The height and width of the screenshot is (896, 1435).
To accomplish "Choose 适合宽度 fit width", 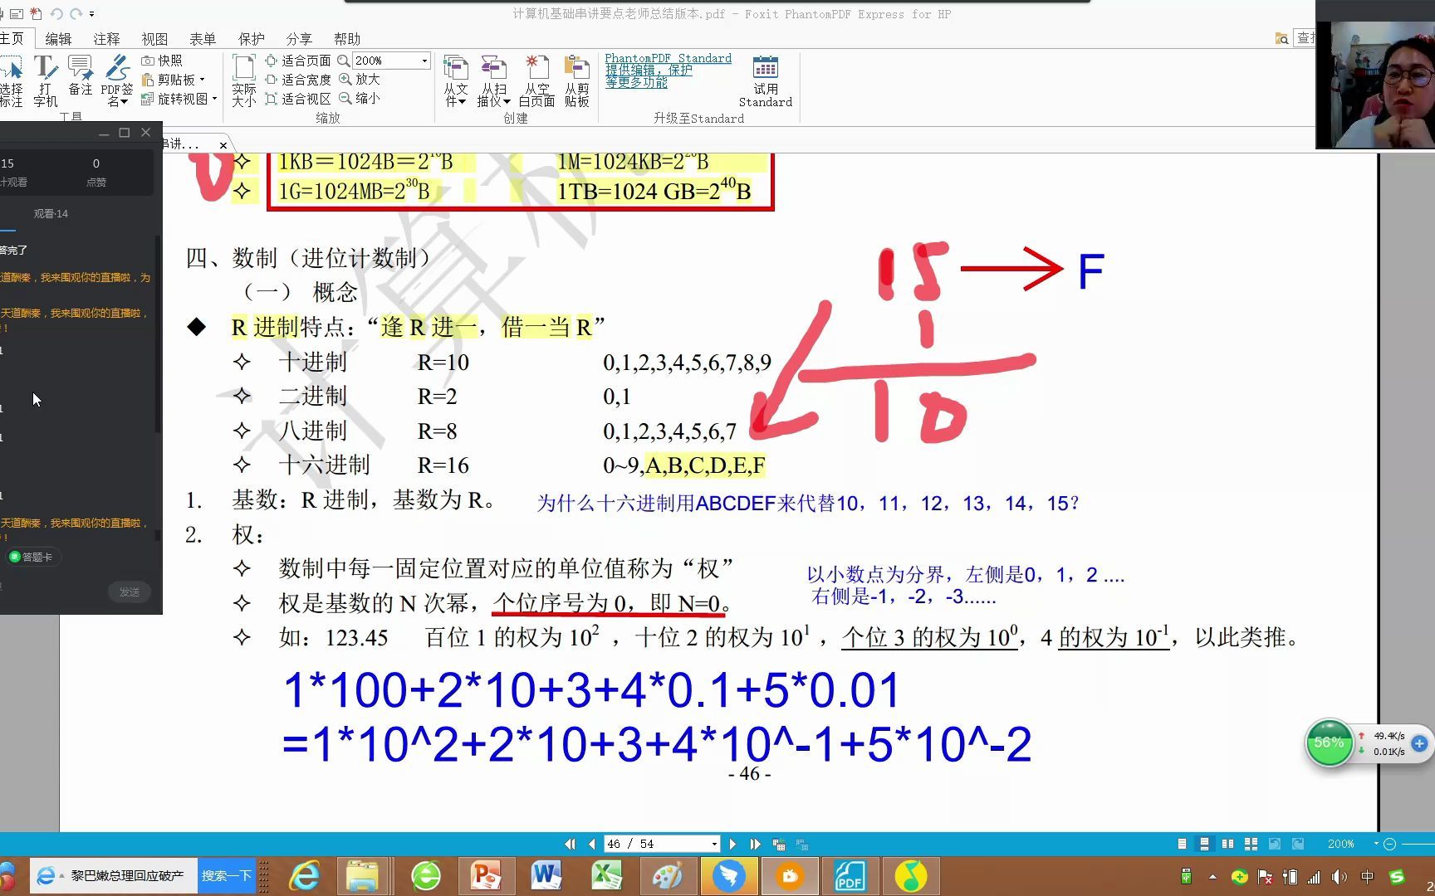I will [x=298, y=80].
